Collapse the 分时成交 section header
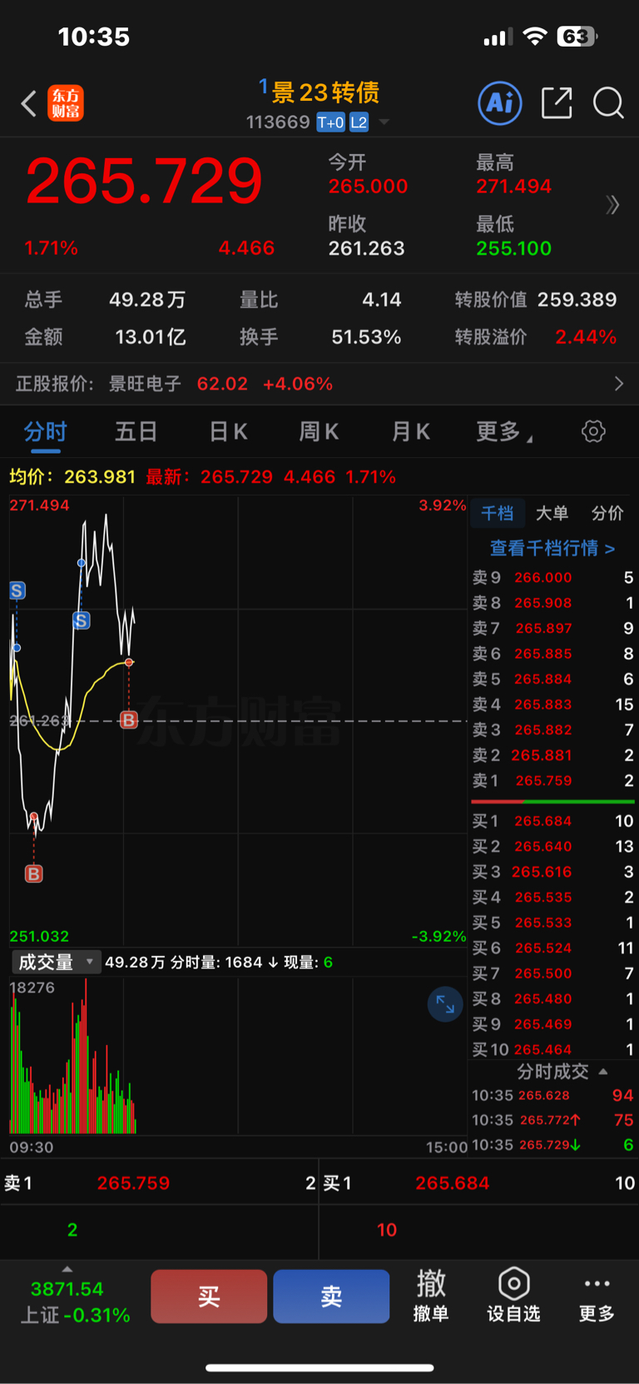639x1384 pixels. [562, 1071]
